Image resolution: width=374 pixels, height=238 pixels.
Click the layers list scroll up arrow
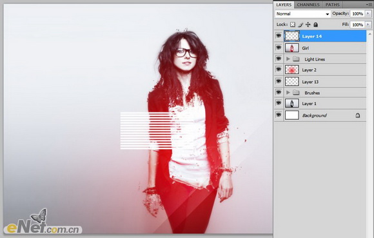370,34
